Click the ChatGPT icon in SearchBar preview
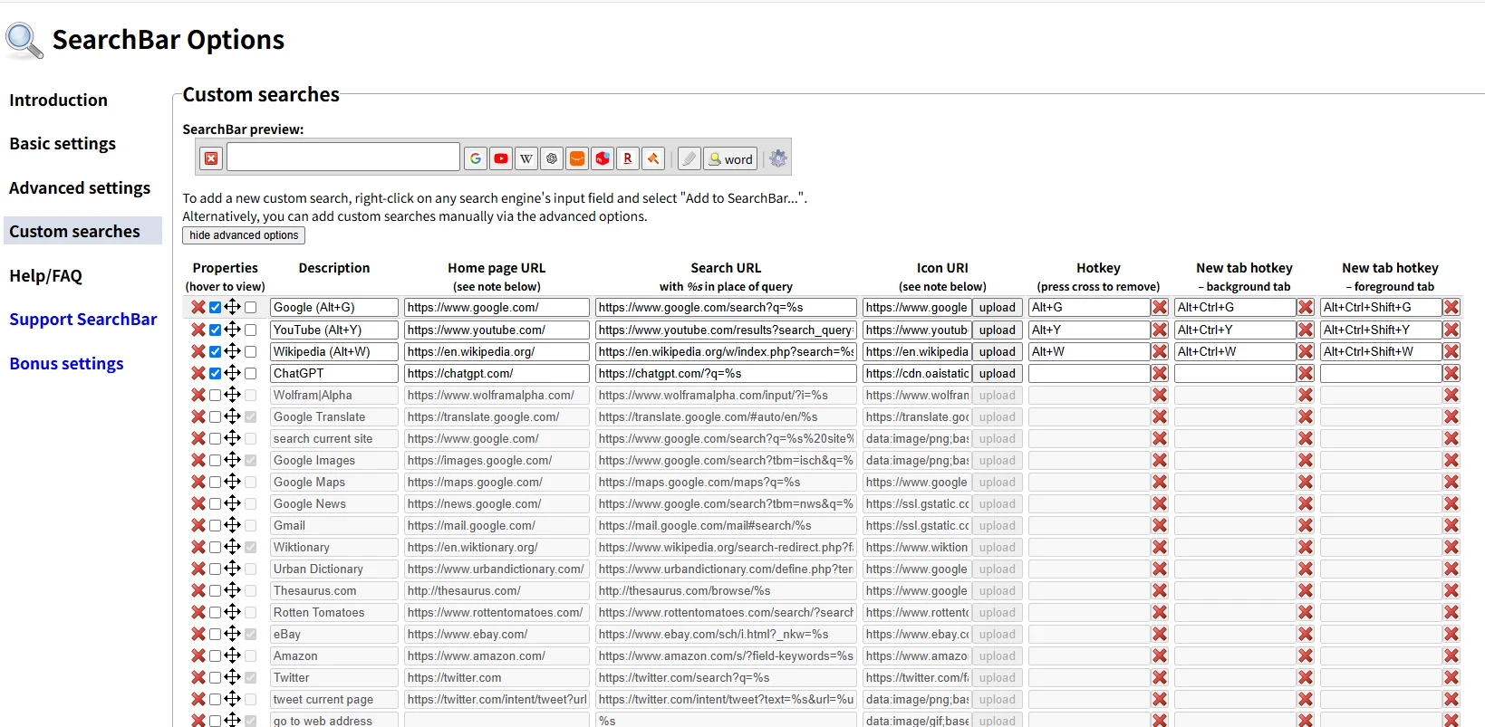This screenshot has height=727, width=1485. coord(552,158)
